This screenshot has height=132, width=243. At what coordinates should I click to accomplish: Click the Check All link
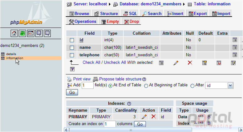[91, 63]
